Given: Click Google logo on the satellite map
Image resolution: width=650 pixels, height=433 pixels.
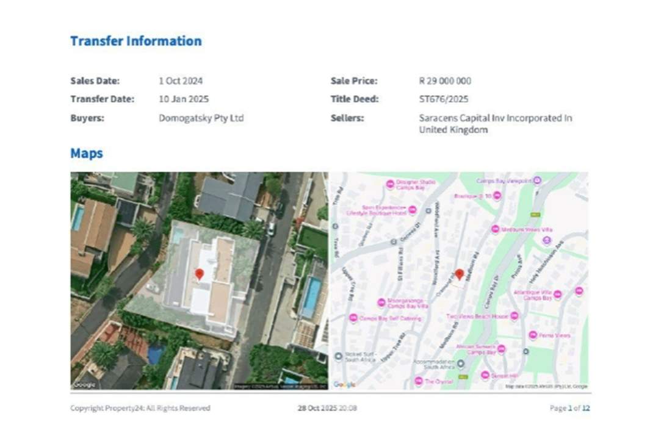Looking at the screenshot, I should click(x=85, y=384).
